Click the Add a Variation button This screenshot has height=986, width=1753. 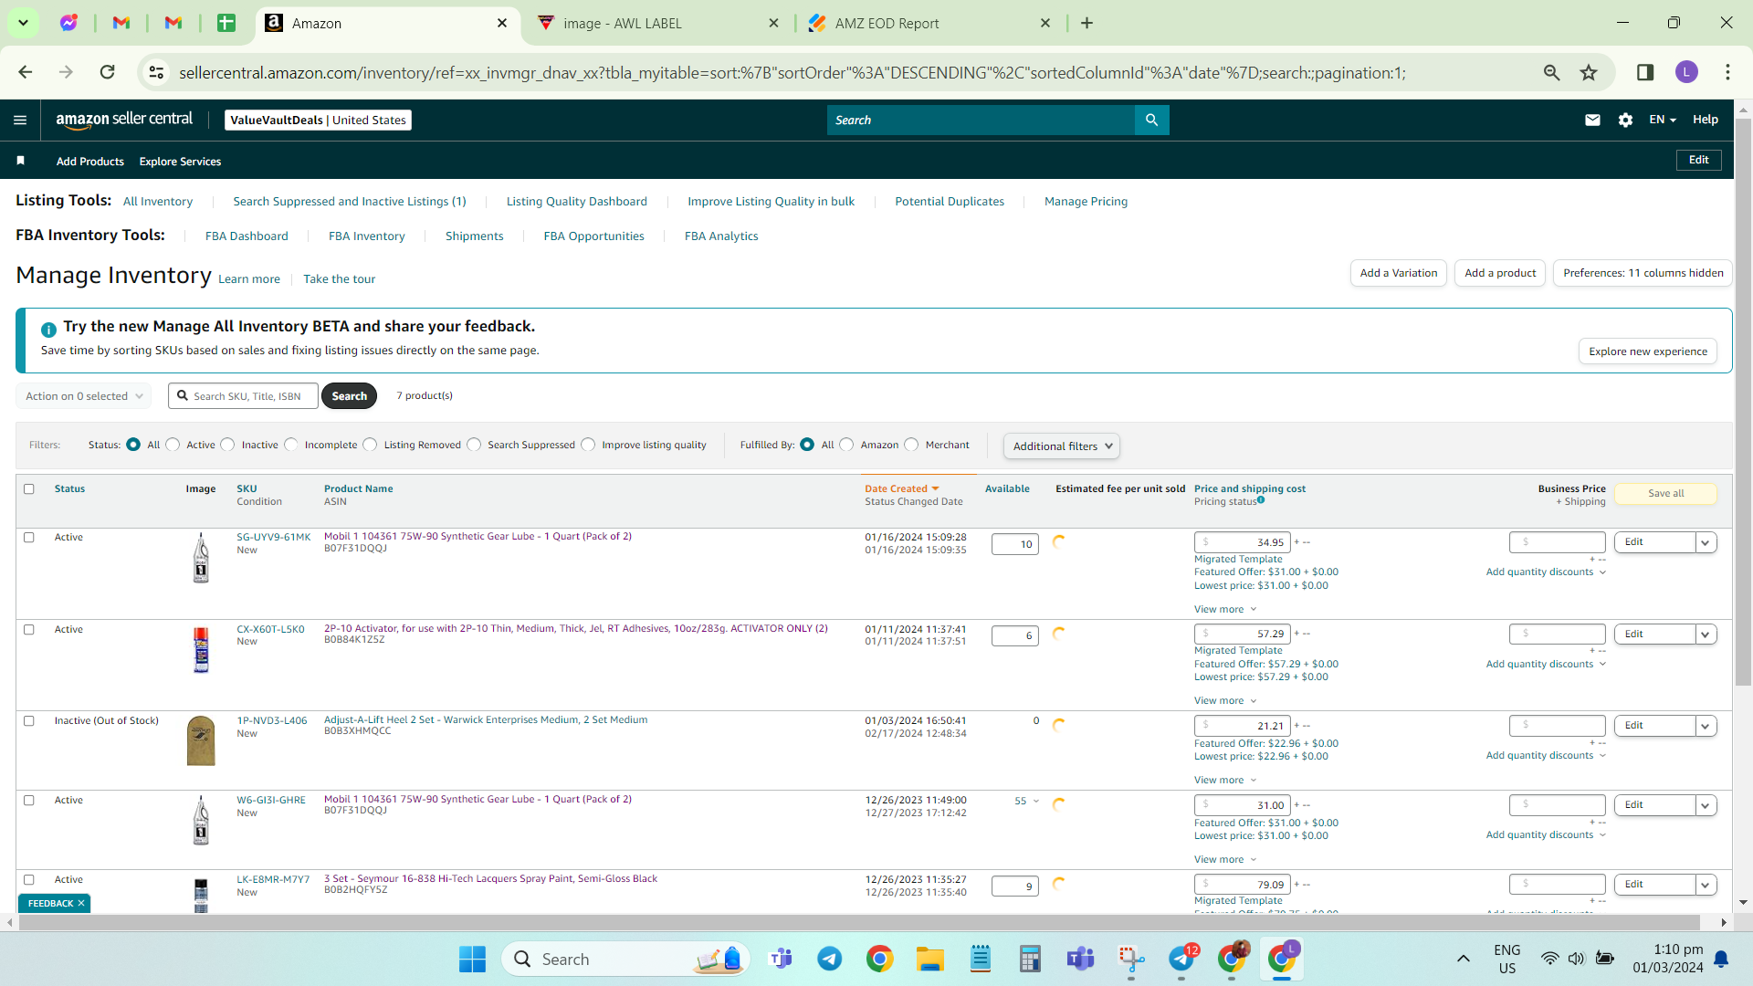point(1399,273)
